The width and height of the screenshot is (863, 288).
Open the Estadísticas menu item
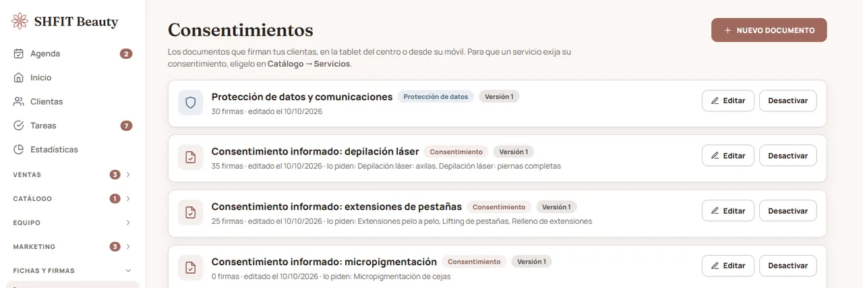[x=73, y=150]
